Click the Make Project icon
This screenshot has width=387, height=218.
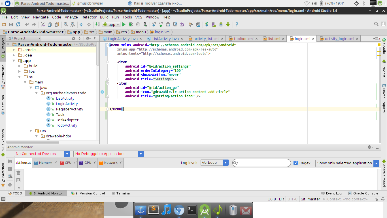(97, 25)
